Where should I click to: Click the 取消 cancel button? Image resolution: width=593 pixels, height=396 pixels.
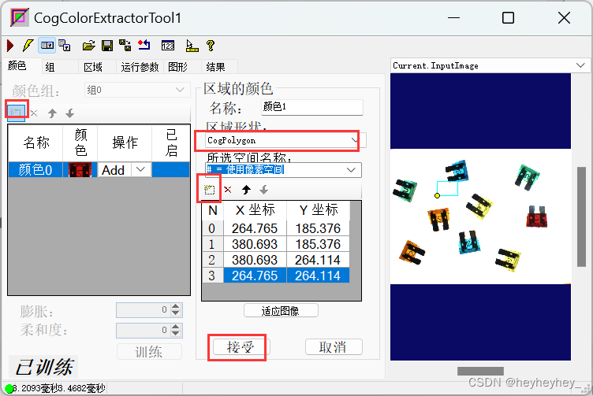click(334, 347)
